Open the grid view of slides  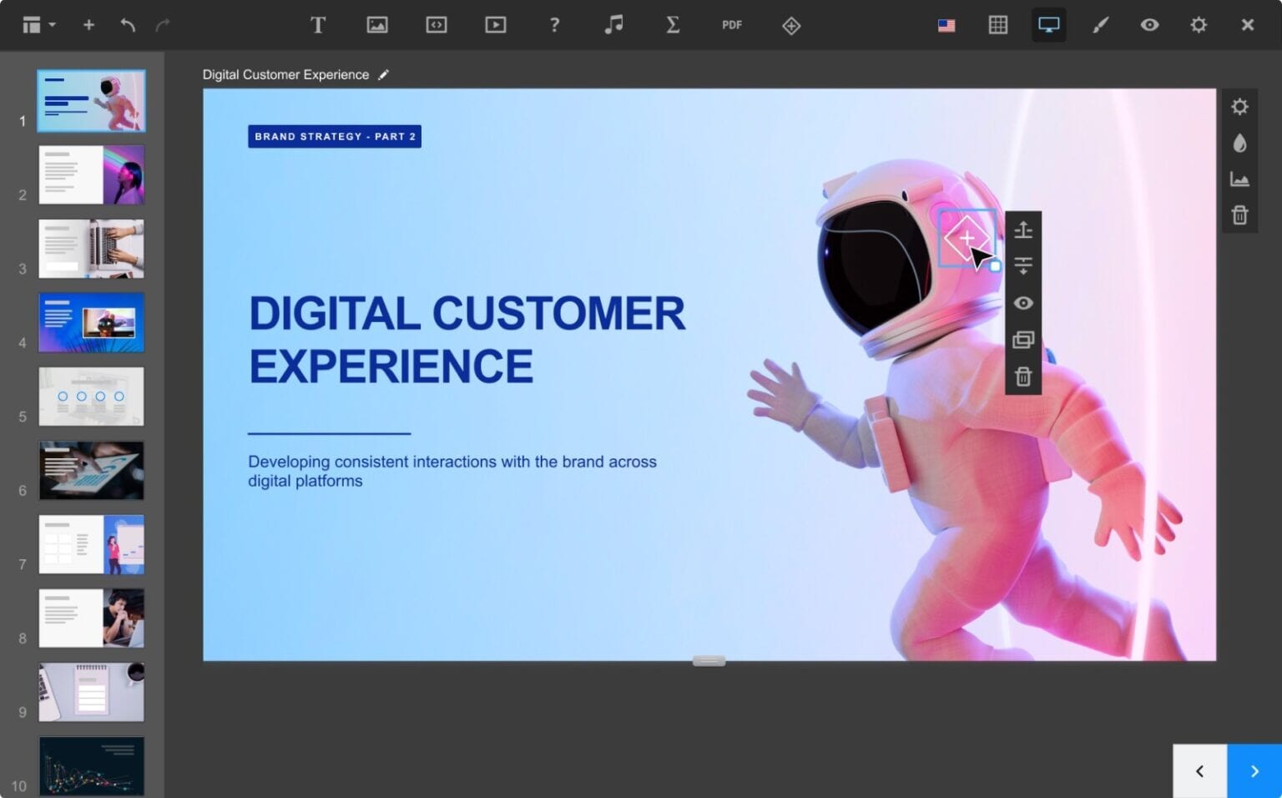pos(998,25)
